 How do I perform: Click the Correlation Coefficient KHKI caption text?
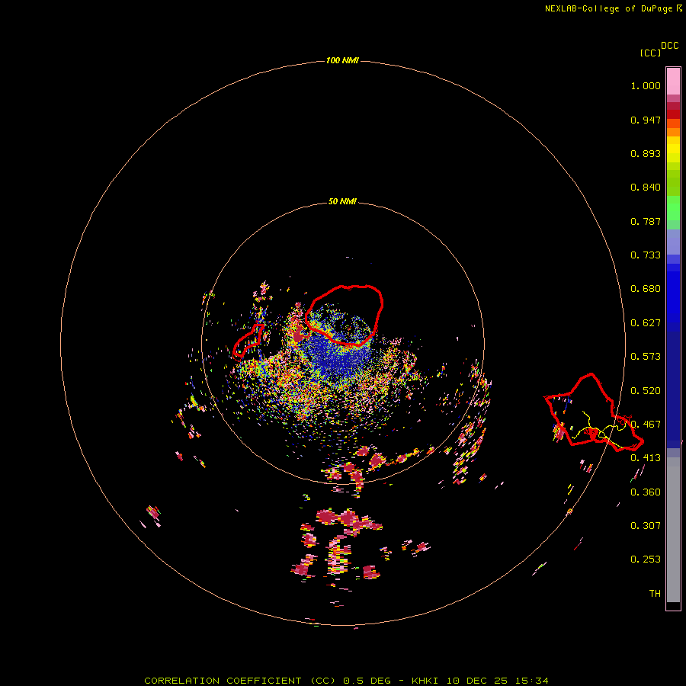pyautogui.click(x=346, y=681)
